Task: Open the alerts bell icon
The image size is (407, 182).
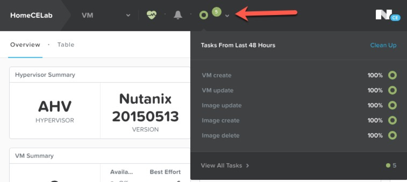Action: [x=178, y=15]
